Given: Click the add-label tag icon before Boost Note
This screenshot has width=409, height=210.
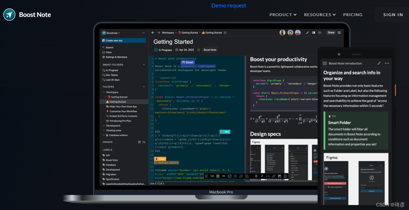Looking at the screenshot, I should pyautogui.click(x=199, y=50).
